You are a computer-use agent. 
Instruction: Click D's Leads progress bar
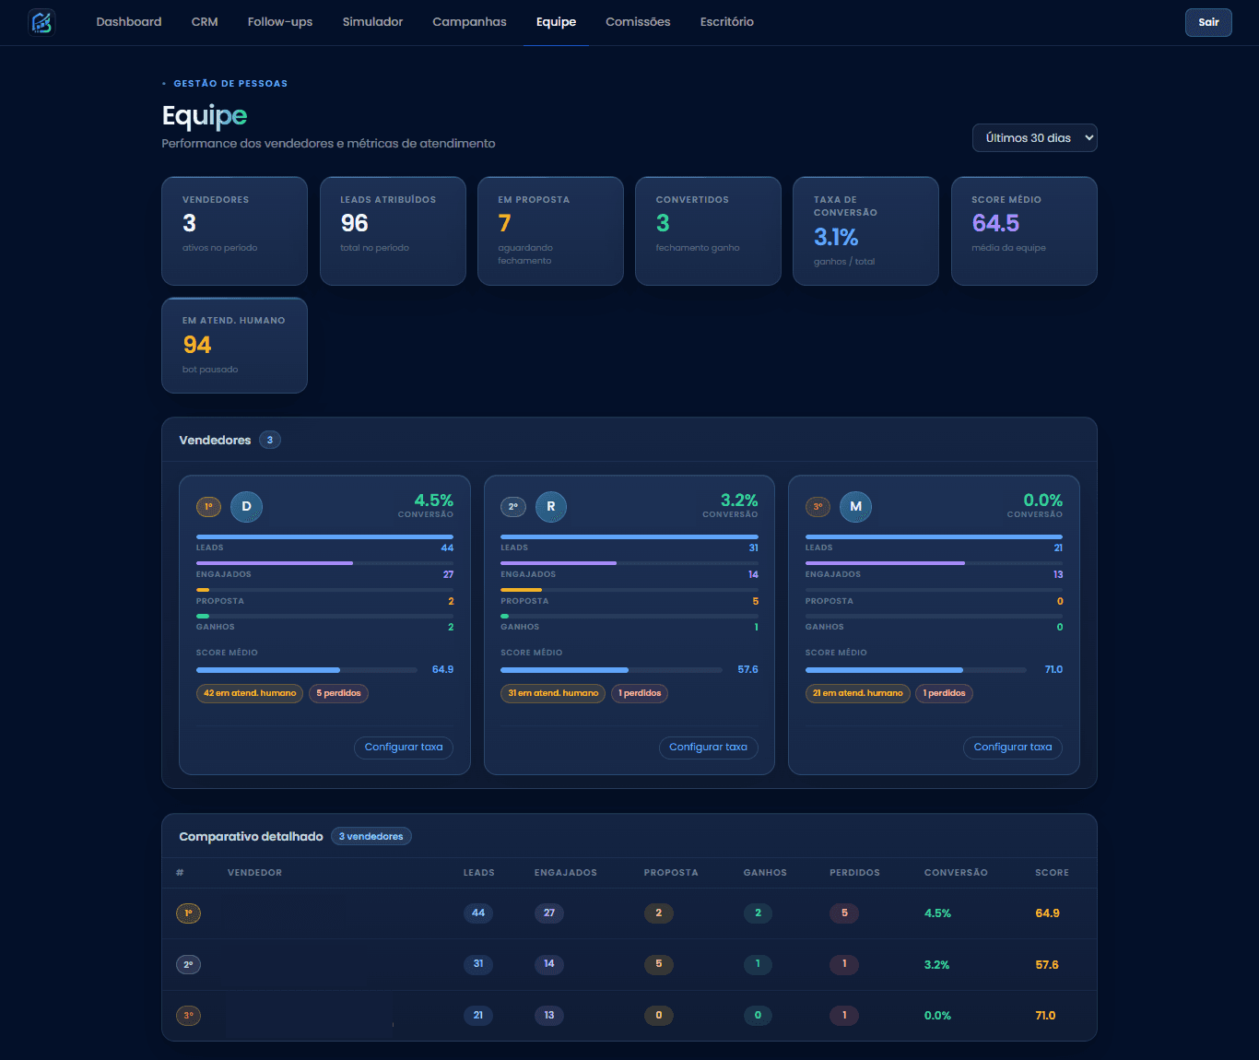pyautogui.click(x=324, y=536)
